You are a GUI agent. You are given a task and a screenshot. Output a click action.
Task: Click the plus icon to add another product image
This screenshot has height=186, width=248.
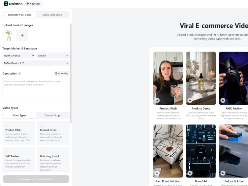22,35
